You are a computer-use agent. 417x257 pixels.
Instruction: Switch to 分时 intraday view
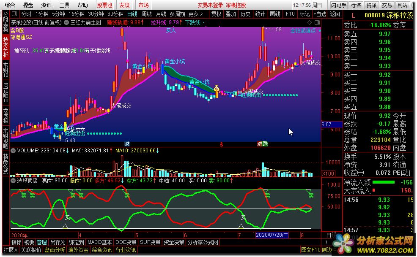click(x=27, y=14)
